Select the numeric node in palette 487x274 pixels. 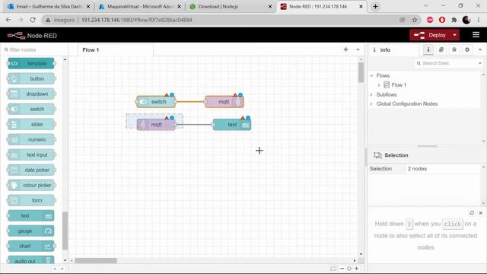(31, 139)
